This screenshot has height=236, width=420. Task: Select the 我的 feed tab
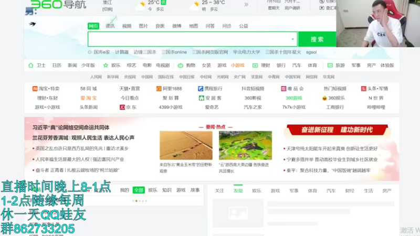point(124,190)
